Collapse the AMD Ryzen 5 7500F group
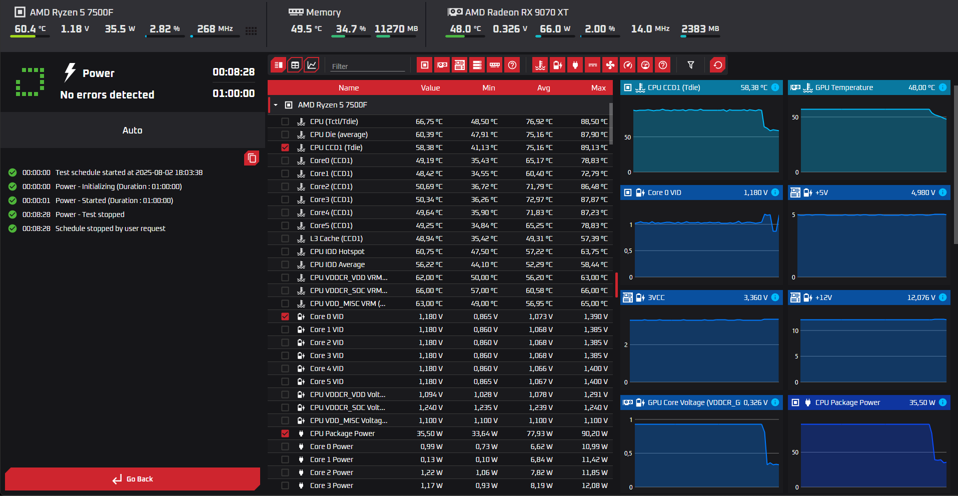This screenshot has width=958, height=496. click(x=276, y=105)
